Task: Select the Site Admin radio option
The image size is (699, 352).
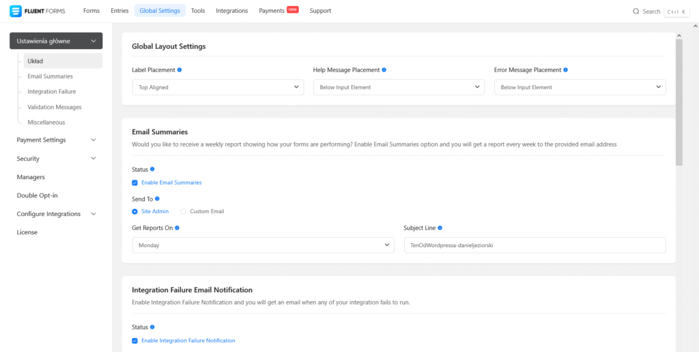Action: [x=134, y=212]
